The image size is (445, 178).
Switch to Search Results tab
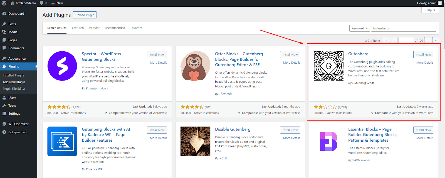coord(57,28)
